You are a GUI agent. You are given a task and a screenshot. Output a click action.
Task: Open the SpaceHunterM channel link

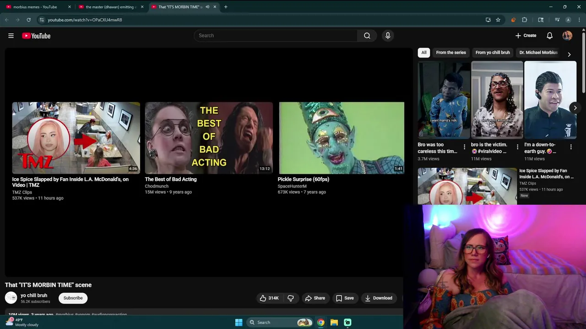[x=292, y=186]
